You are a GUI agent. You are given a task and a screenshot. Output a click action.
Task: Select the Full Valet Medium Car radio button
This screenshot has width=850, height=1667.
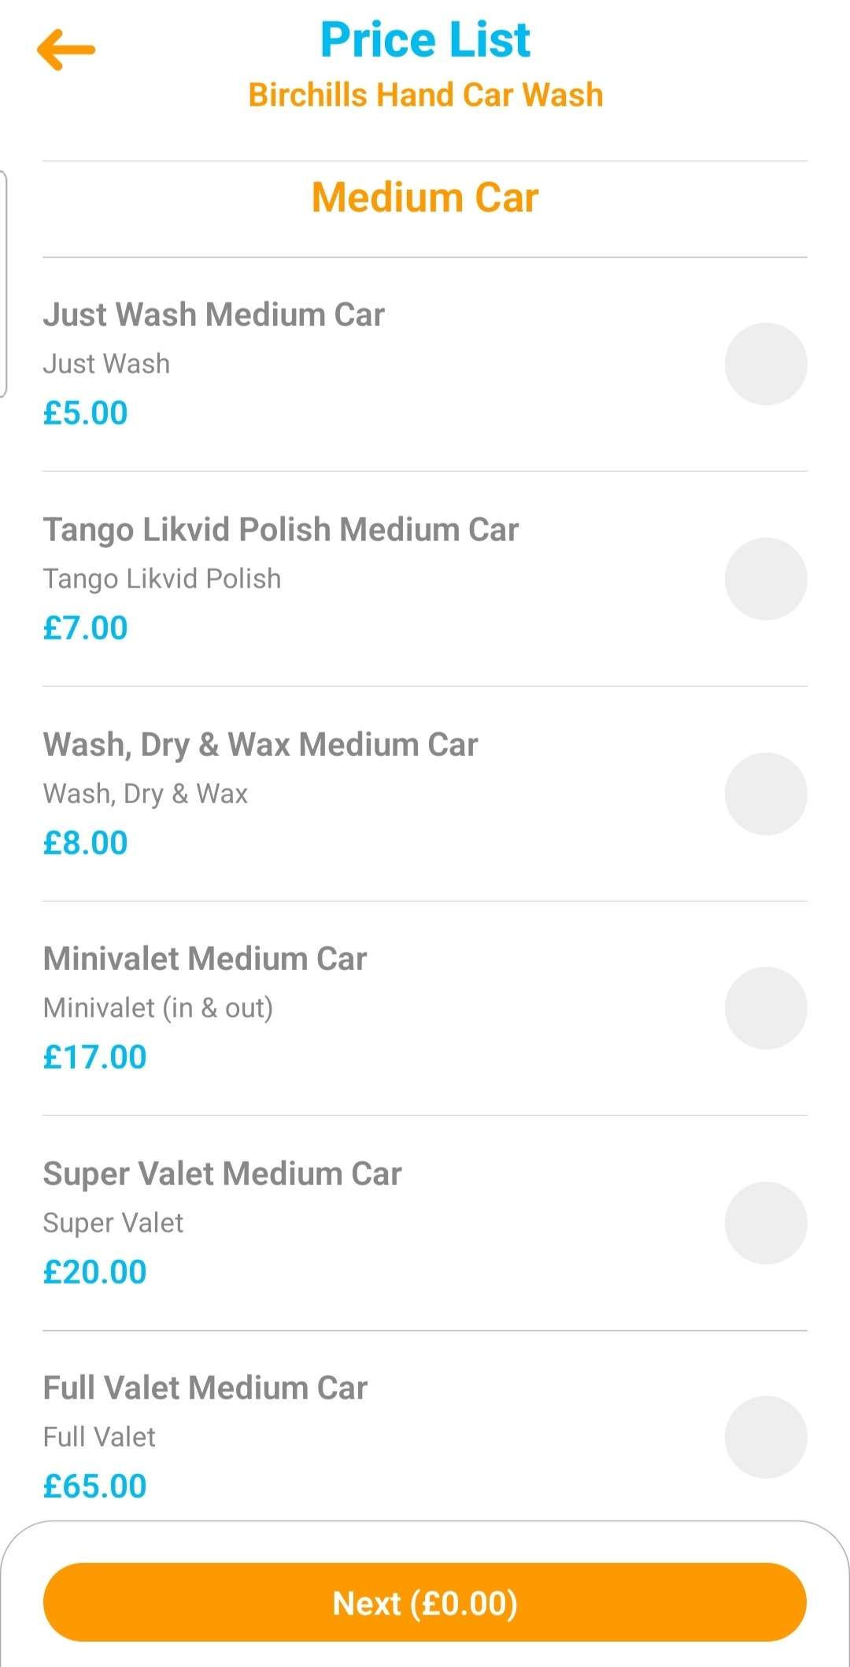coord(766,1437)
